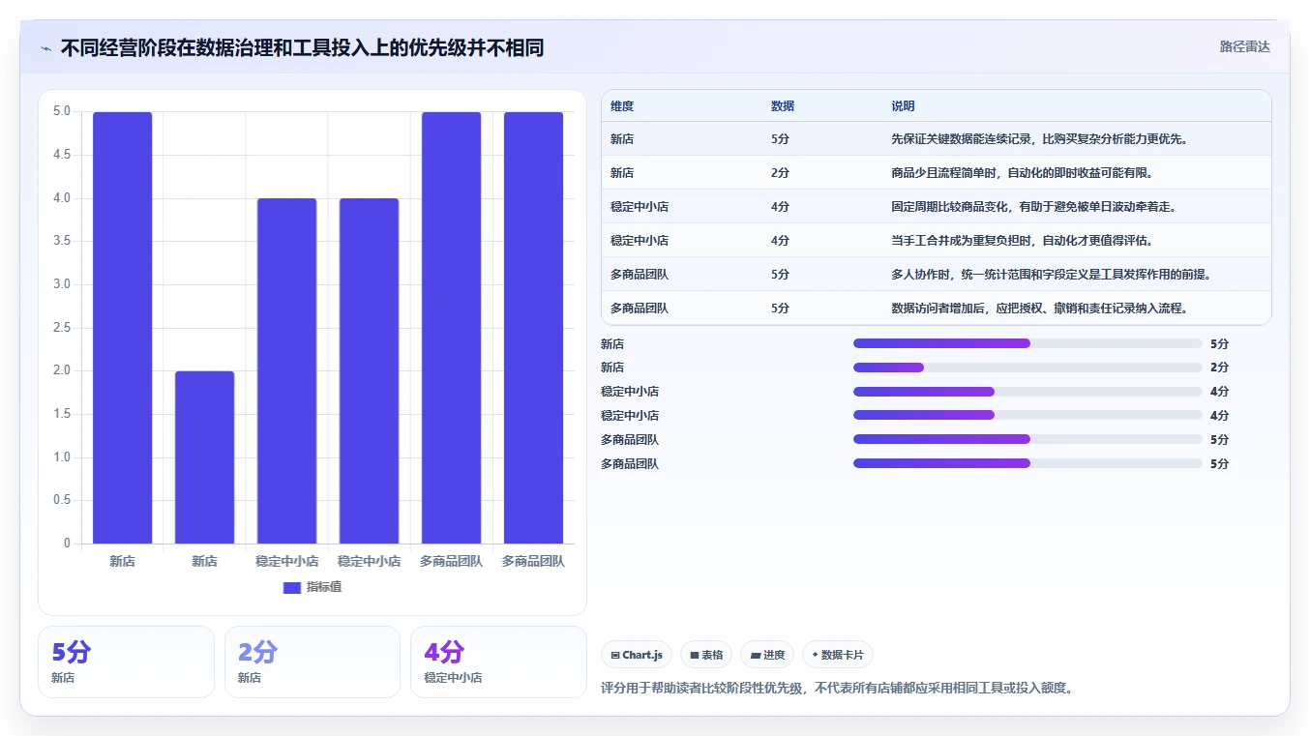Click the 指标值 legend label
Image resolution: width=1310 pixels, height=736 pixels.
[324, 587]
